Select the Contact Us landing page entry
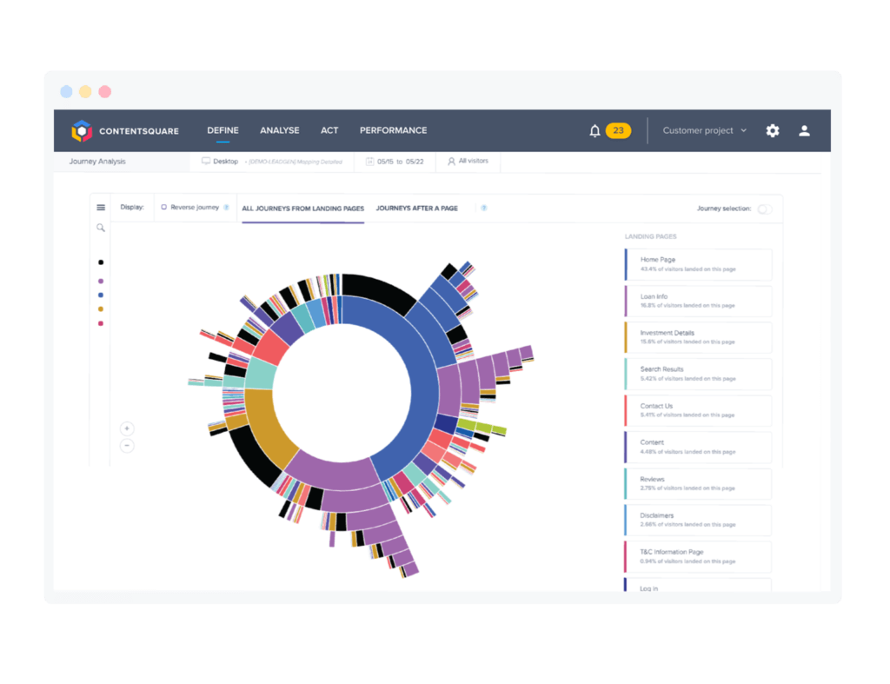 698,410
